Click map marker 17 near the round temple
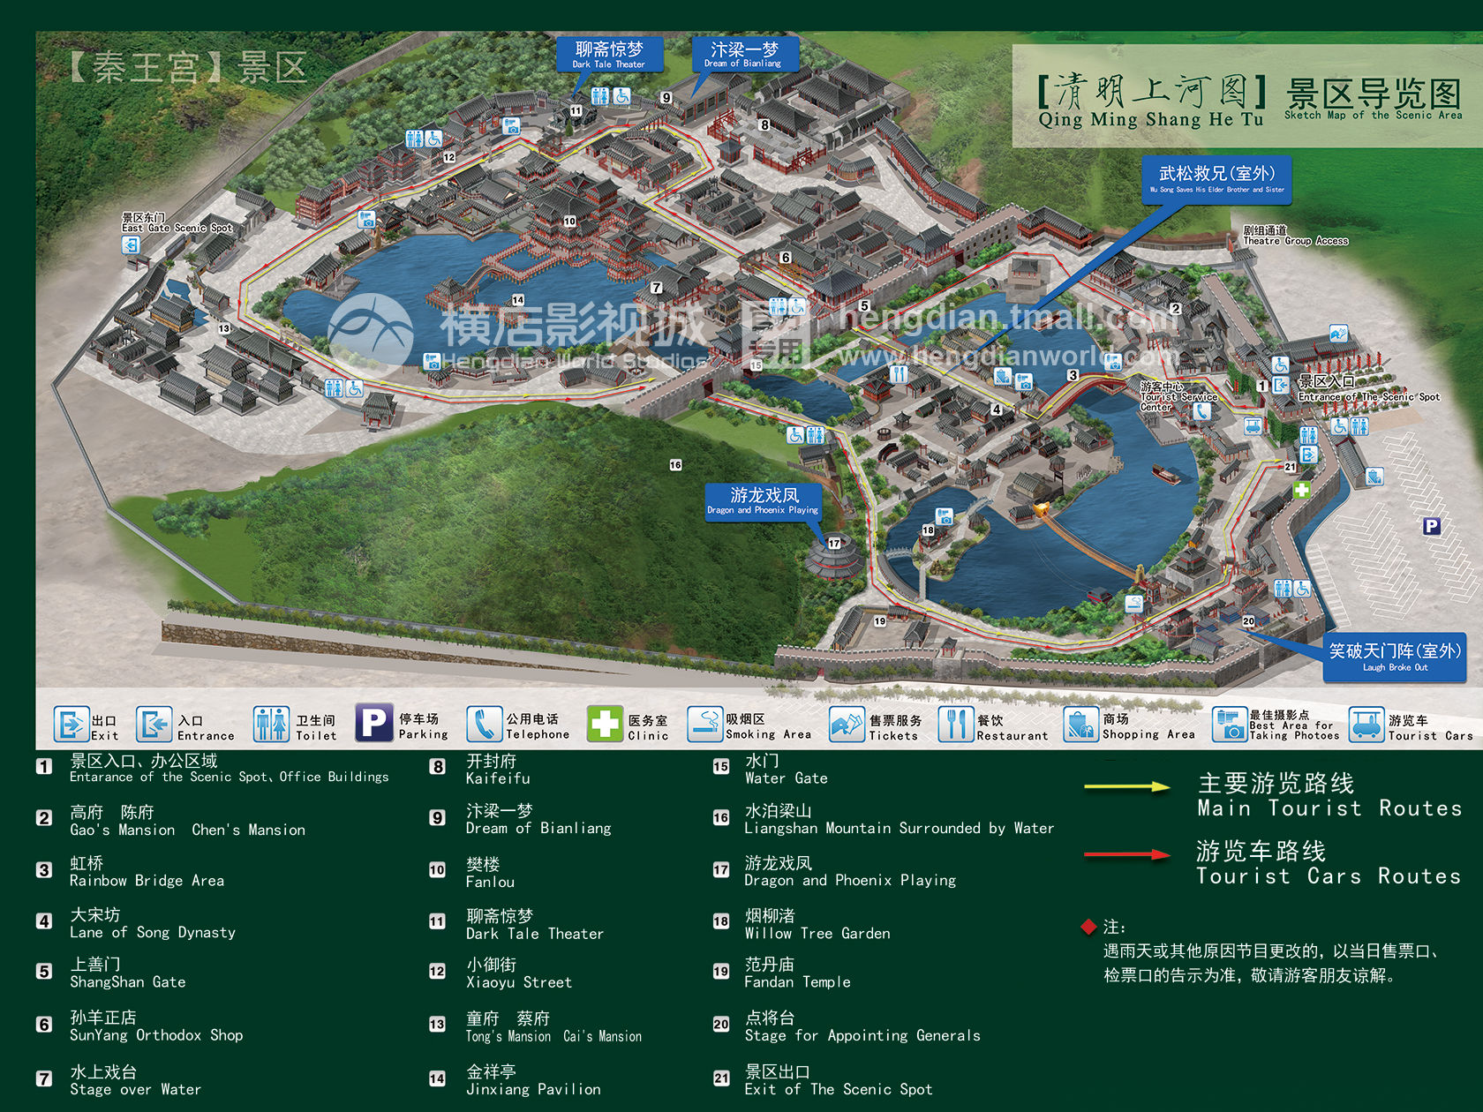The image size is (1483, 1112). point(834,543)
